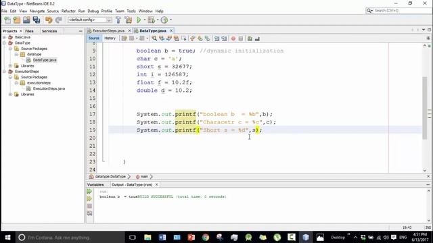The width and height of the screenshot is (433, 243).
Task: Build the project with the hammer icon
Action: click(x=118, y=20)
